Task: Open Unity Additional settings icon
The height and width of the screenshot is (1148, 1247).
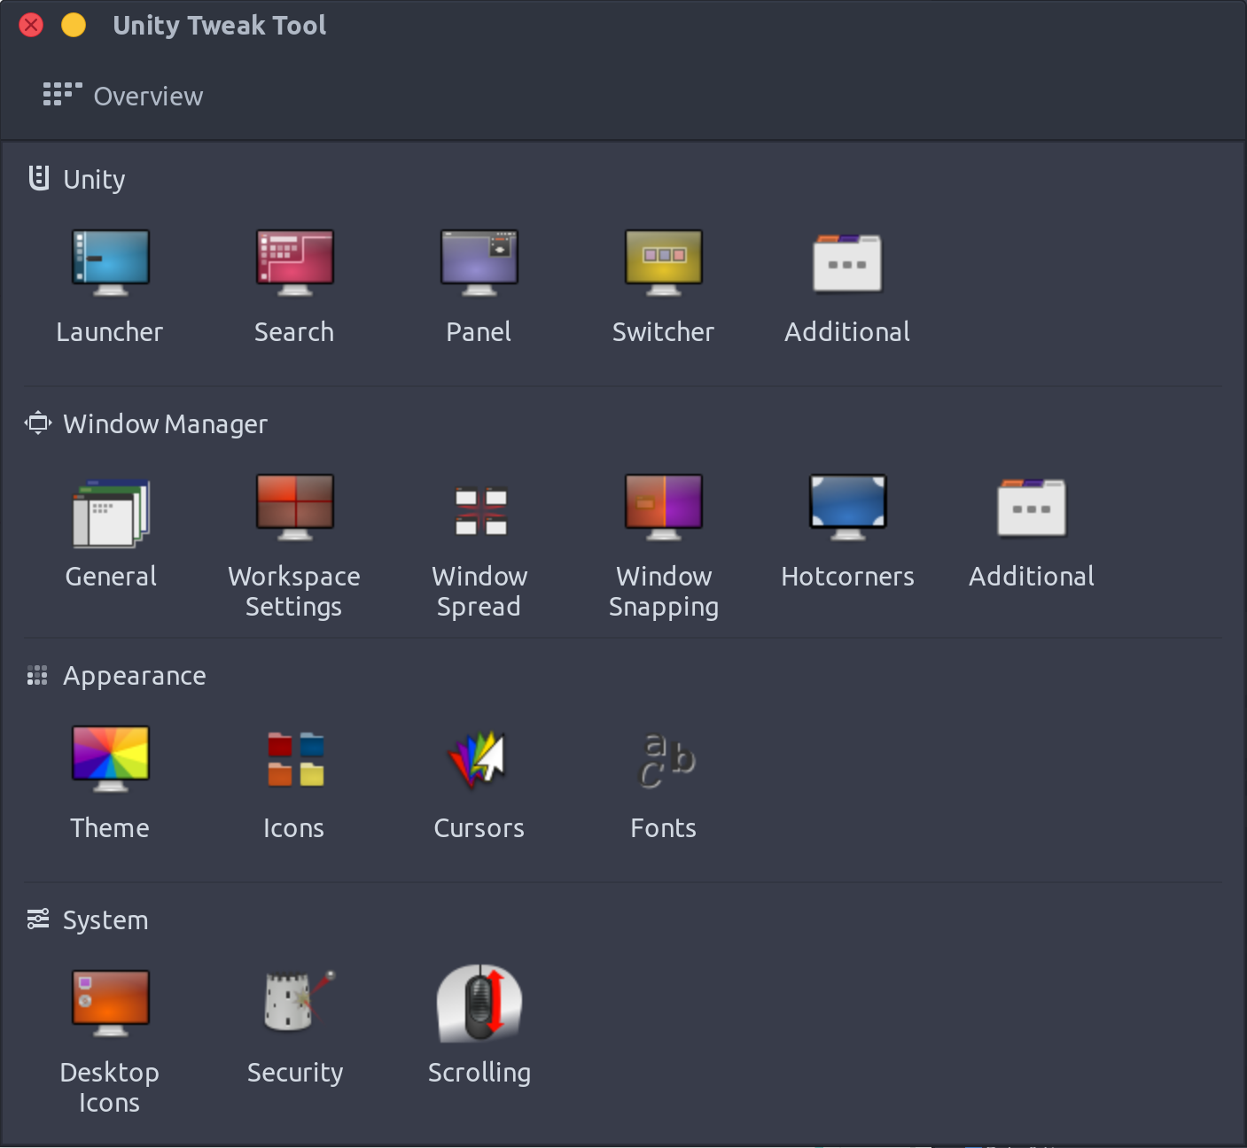Action: coord(847,264)
